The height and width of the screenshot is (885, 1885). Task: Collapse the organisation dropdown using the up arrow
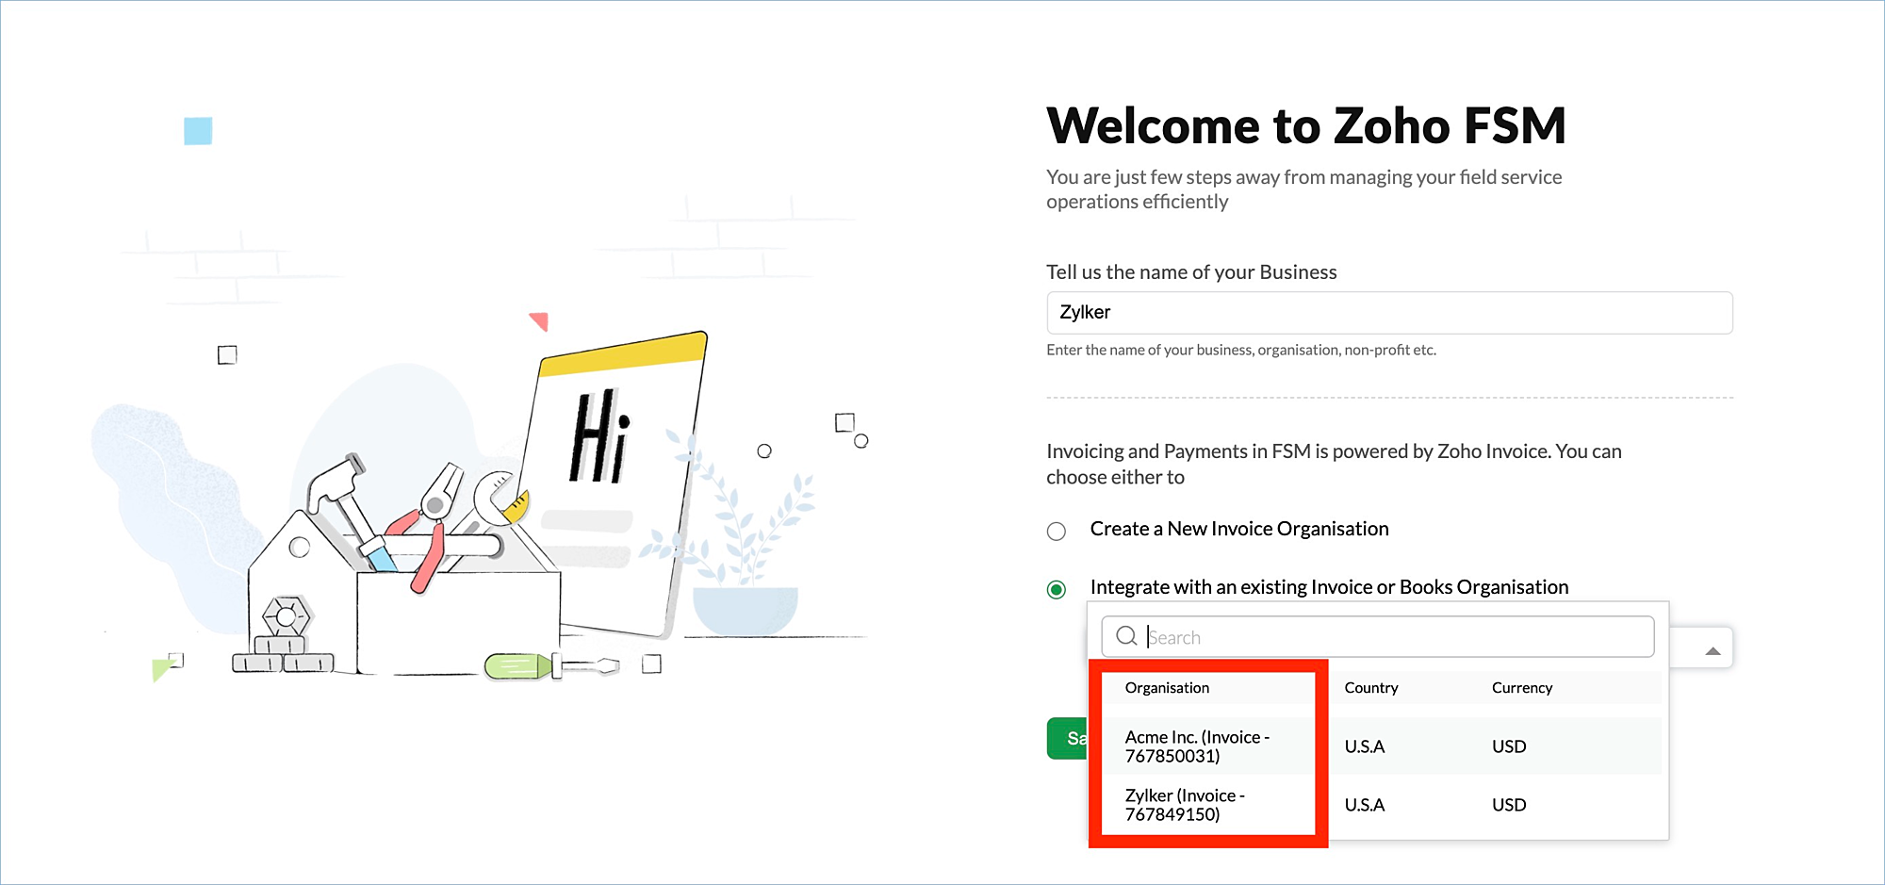pos(1713,650)
